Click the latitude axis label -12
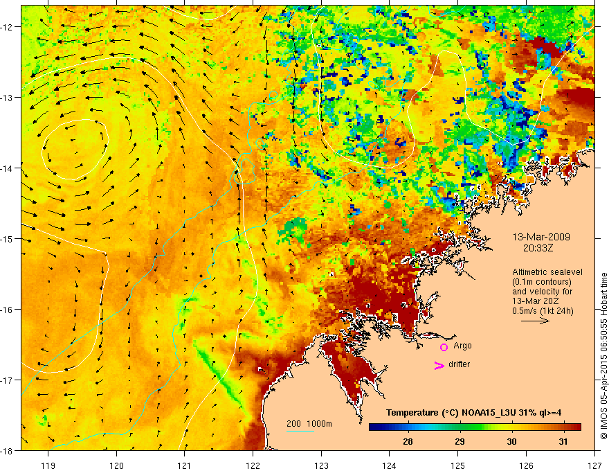Image resolution: width=609 pixels, height=471 pixels. pos(7,27)
